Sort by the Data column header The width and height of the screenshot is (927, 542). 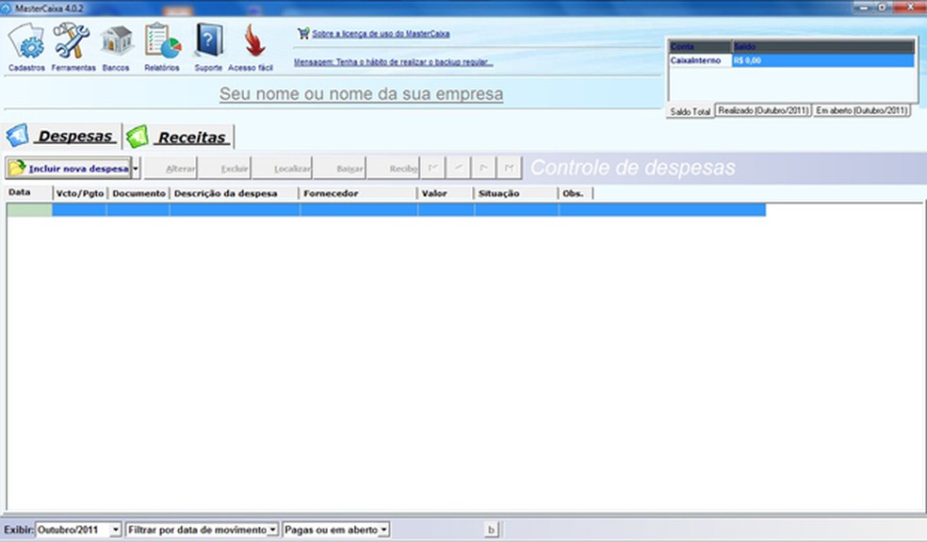pyautogui.click(x=29, y=193)
